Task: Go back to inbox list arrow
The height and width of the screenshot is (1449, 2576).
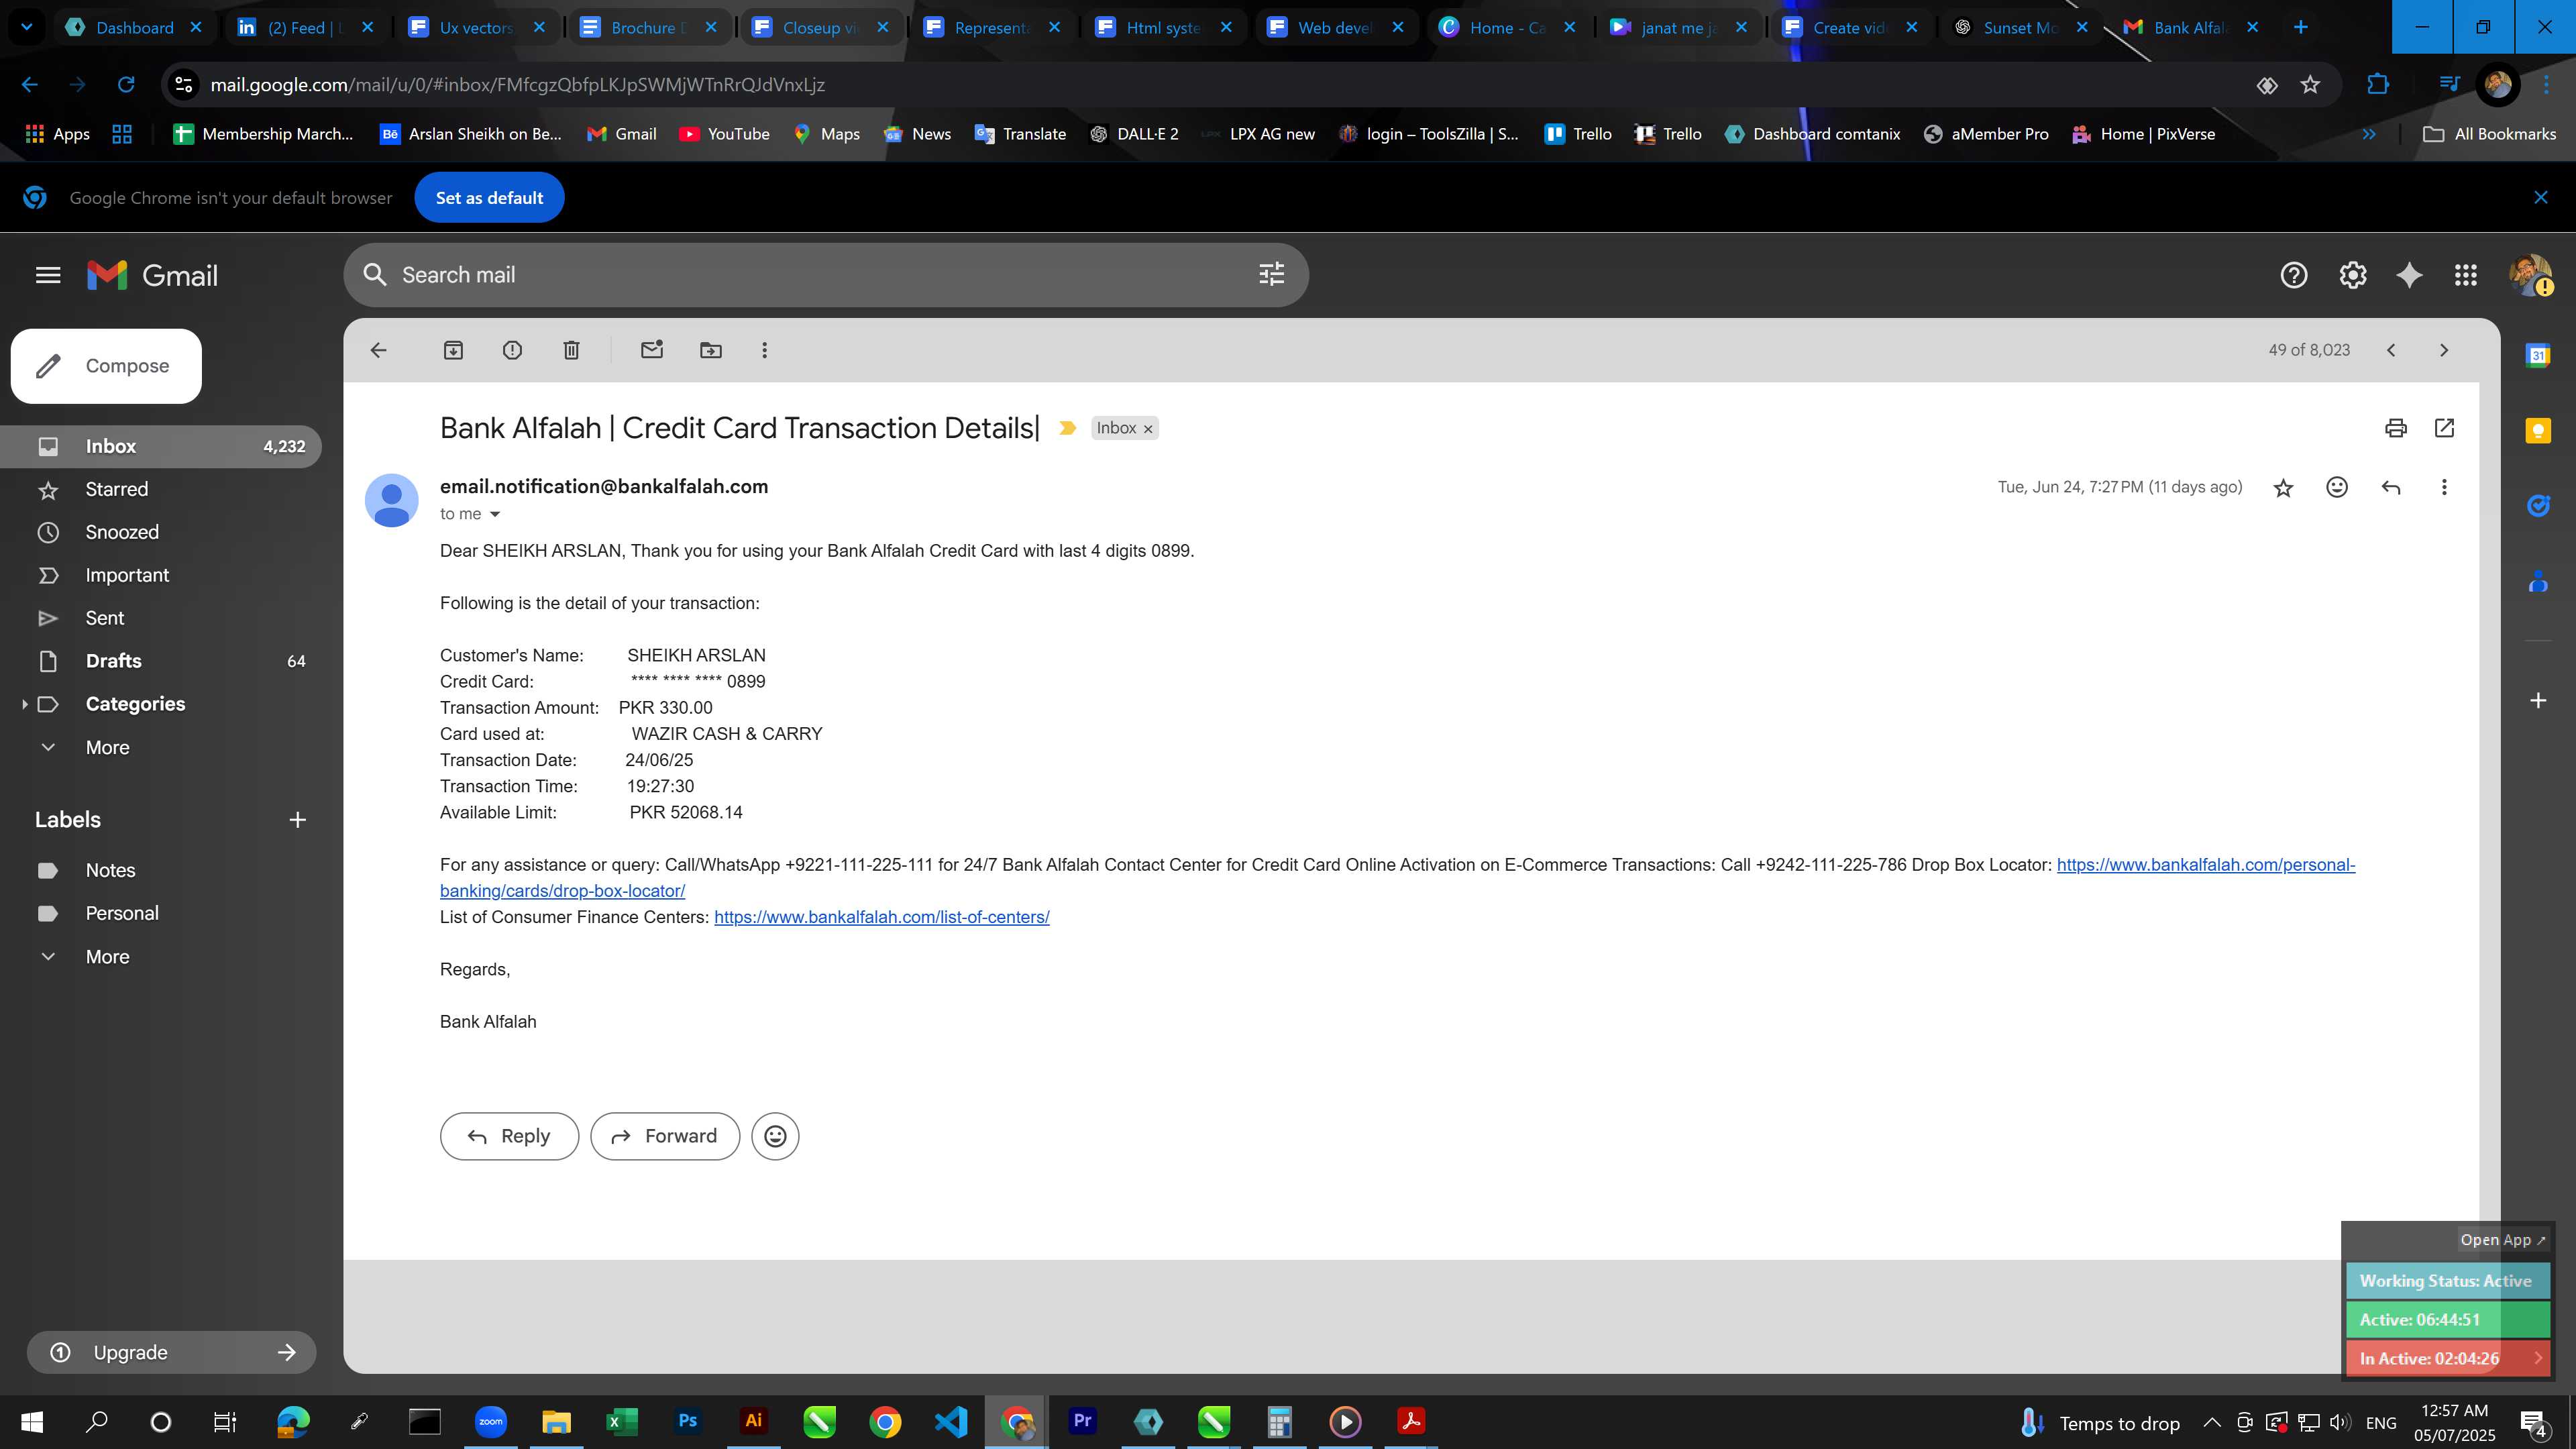Action: click(x=378, y=350)
